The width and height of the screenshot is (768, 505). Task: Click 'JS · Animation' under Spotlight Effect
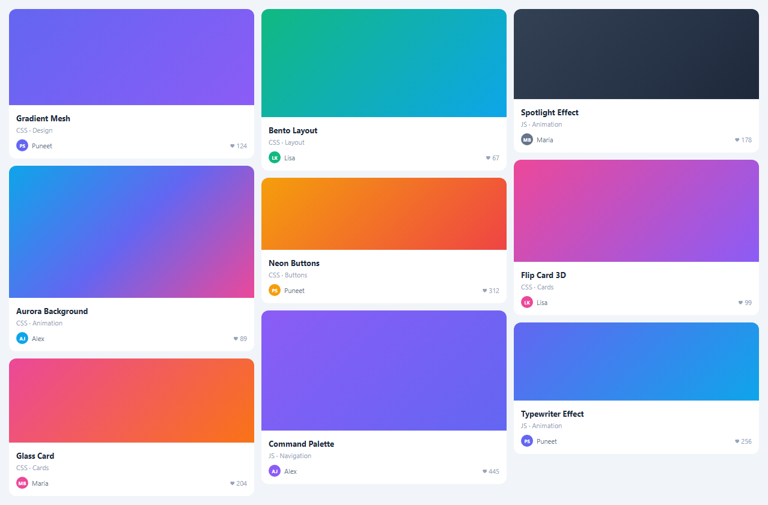pos(541,124)
